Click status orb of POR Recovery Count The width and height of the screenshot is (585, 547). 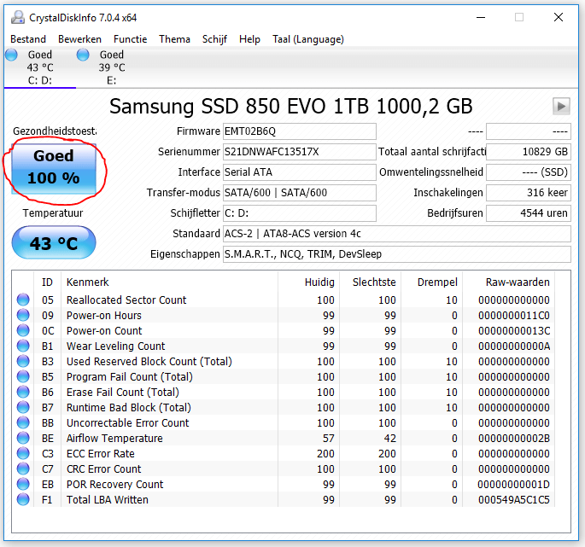(x=23, y=484)
